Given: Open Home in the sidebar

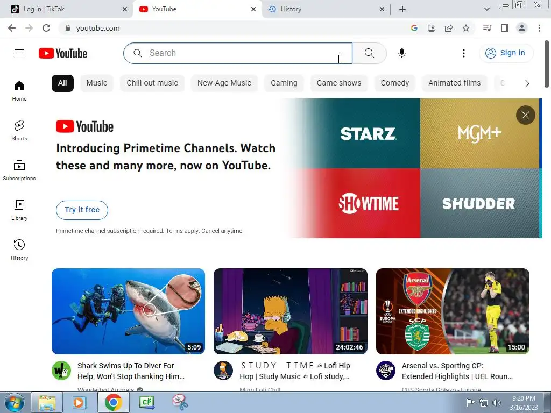Looking at the screenshot, I should click(x=19, y=91).
